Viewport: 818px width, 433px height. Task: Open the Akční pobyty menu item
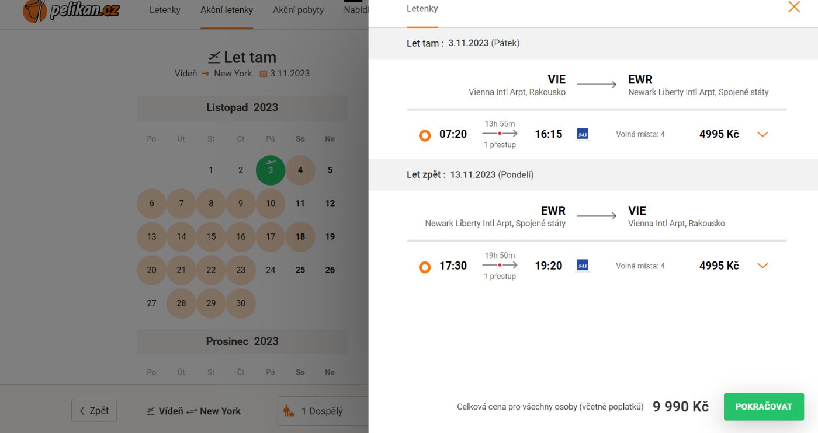[298, 10]
